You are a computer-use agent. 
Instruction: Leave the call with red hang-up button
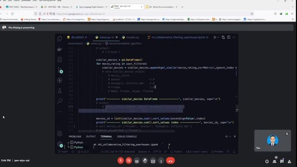pyautogui.click(x=170, y=161)
